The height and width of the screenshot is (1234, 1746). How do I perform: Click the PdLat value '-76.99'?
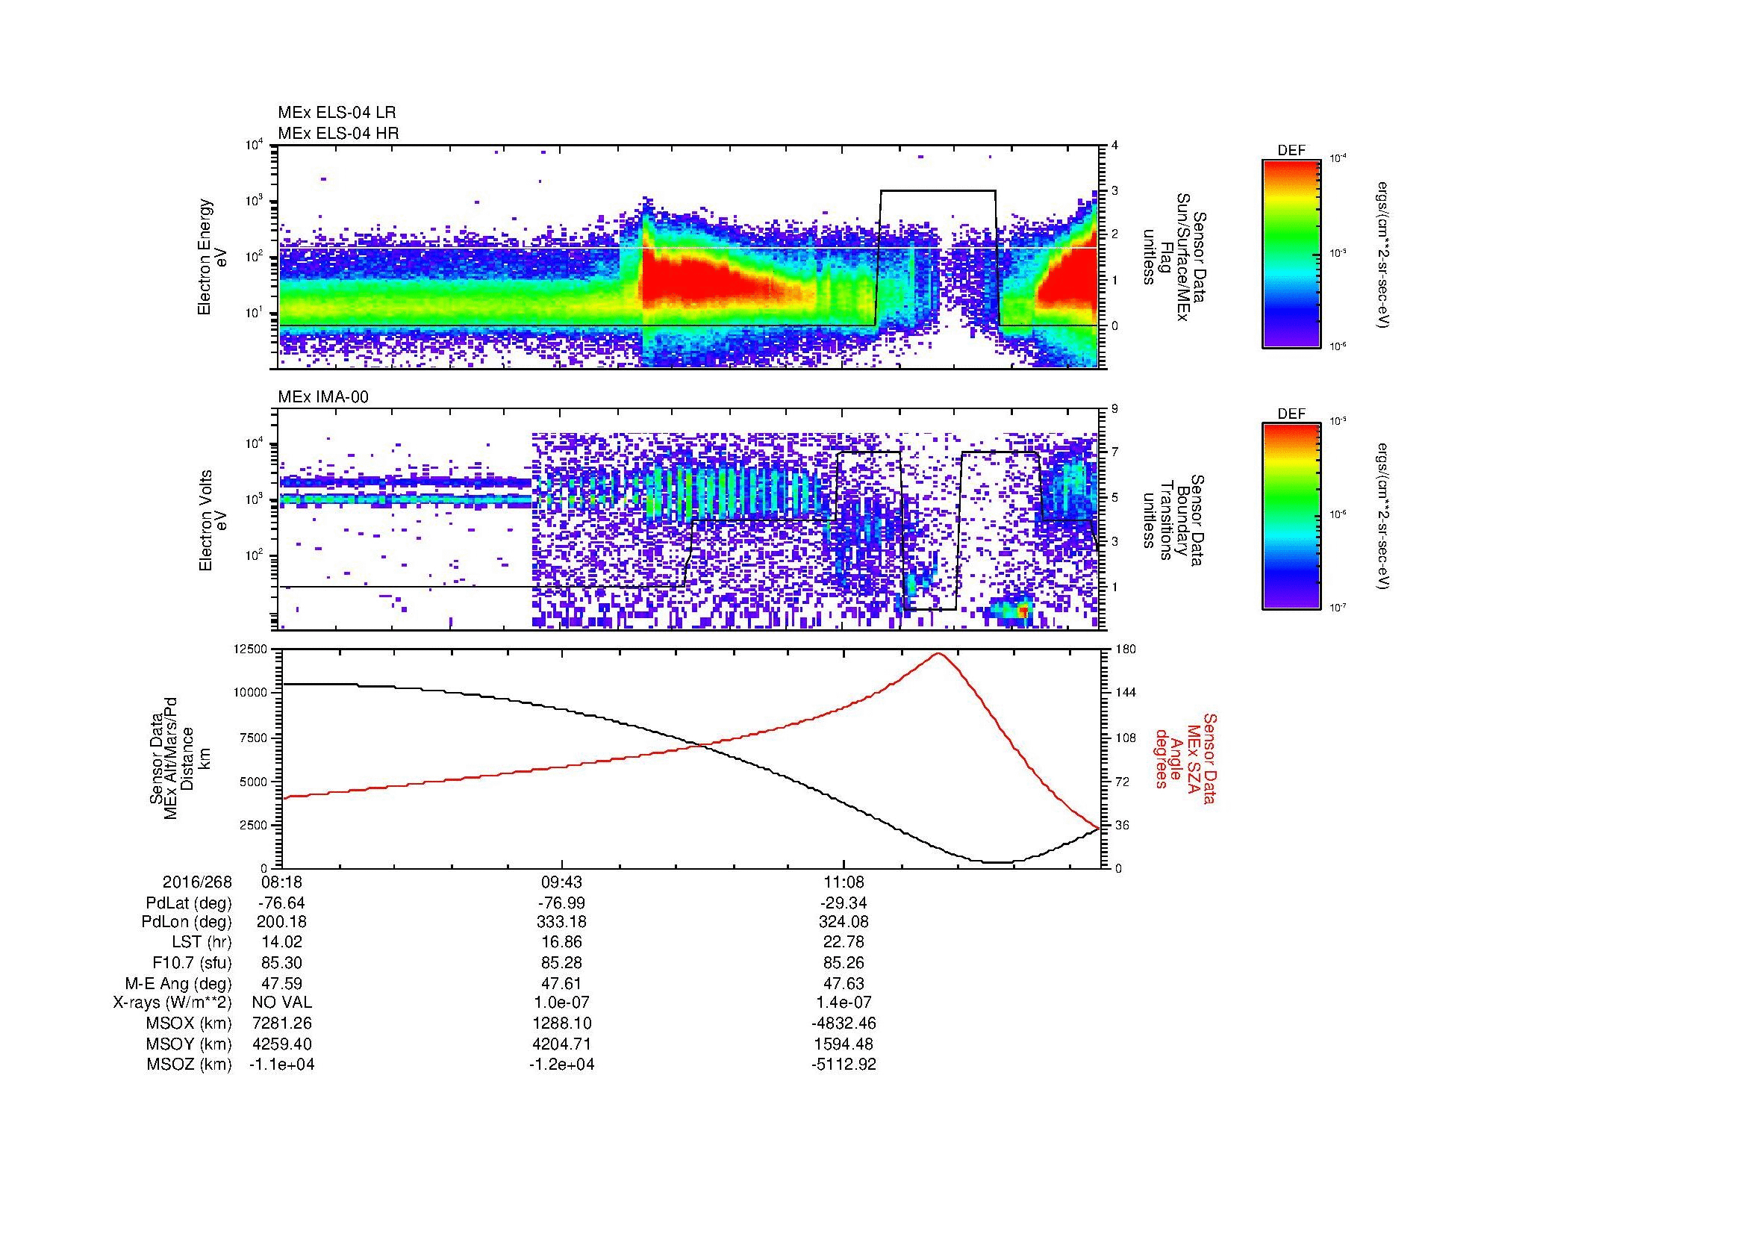tap(562, 903)
